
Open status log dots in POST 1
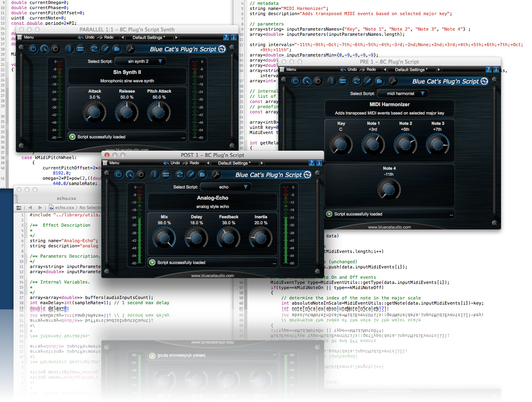click(274, 263)
